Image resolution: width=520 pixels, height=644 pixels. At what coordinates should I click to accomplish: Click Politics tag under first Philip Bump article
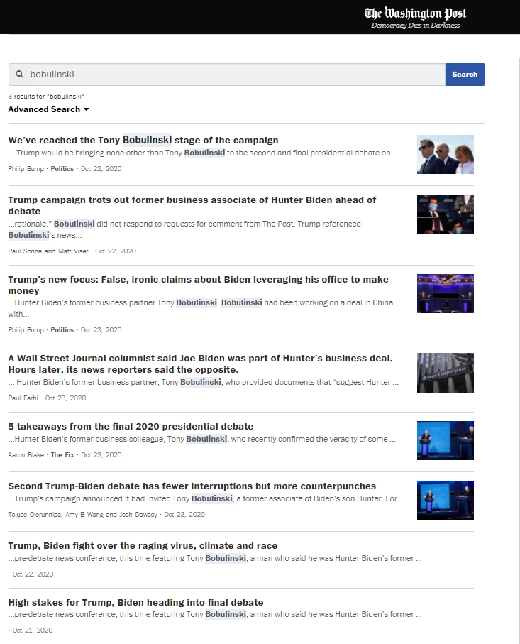62,169
